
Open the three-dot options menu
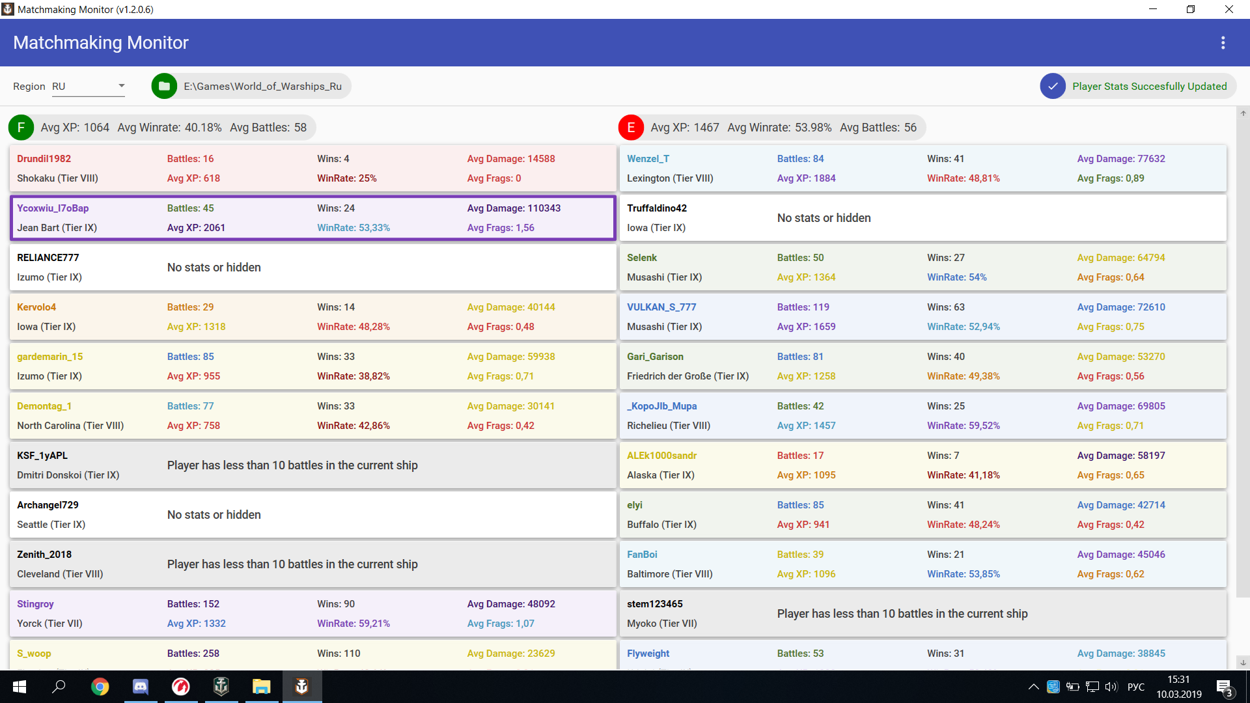pyautogui.click(x=1223, y=43)
